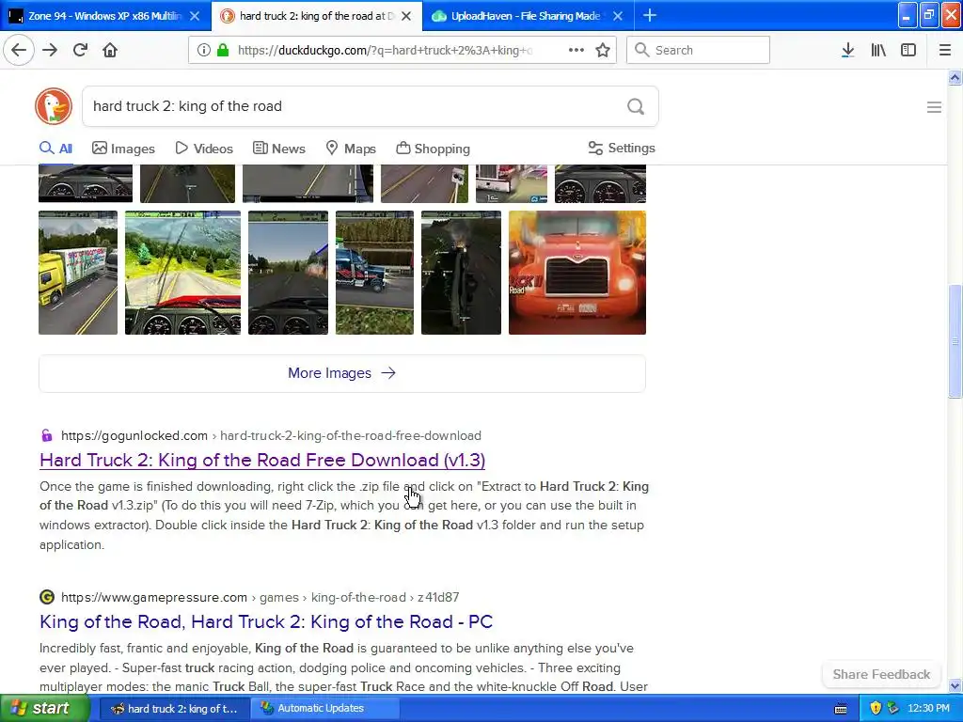Open a new browser tab
Image resolution: width=963 pixels, height=722 pixels.
coord(649,16)
